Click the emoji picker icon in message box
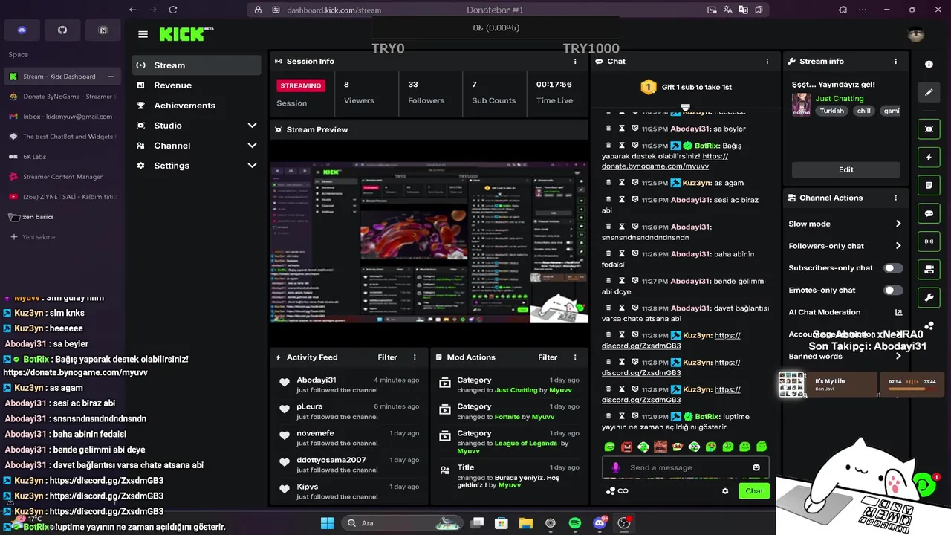This screenshot has width=951, height=535. [756, 467]
